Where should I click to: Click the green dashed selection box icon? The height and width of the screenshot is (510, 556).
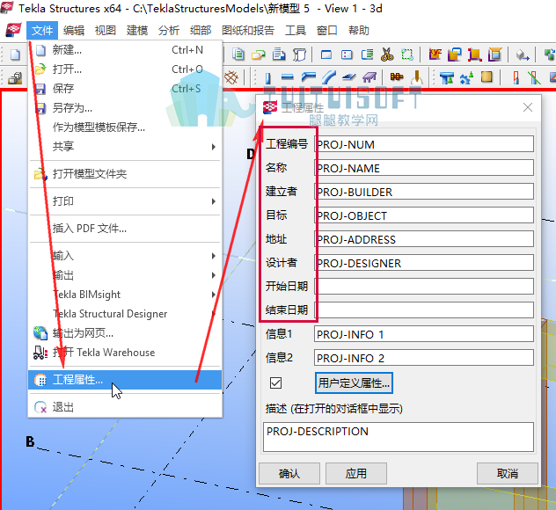point(407,55)
